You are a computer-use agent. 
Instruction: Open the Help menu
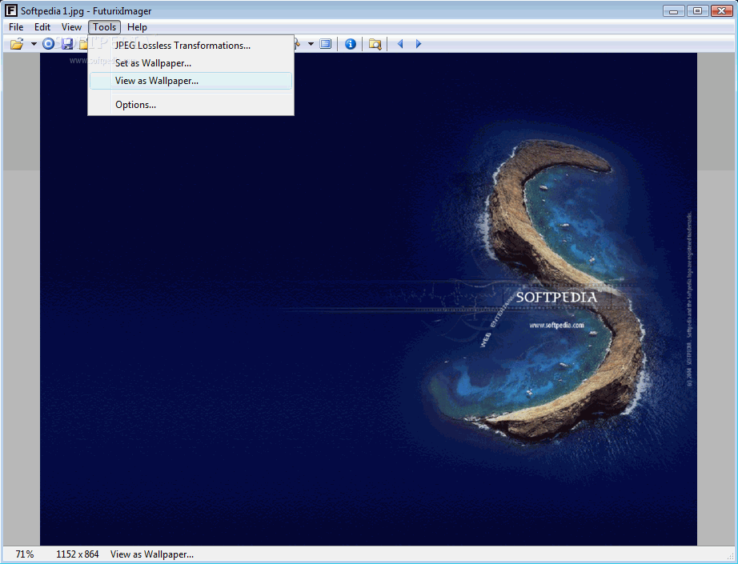137,27
